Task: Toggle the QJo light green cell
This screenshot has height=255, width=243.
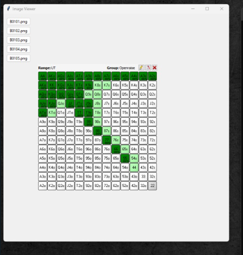Action: (x=61, y=104)
